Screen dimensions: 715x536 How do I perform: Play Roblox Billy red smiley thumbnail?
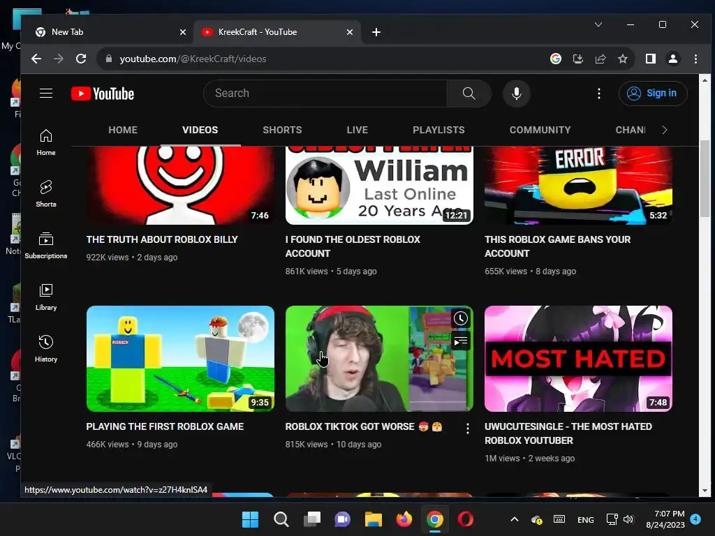180,185
